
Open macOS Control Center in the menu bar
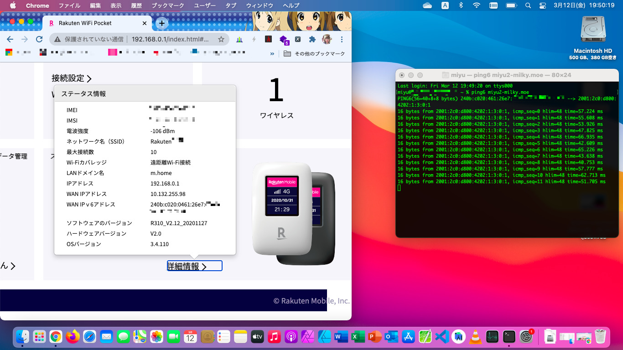tap(542, 5)
